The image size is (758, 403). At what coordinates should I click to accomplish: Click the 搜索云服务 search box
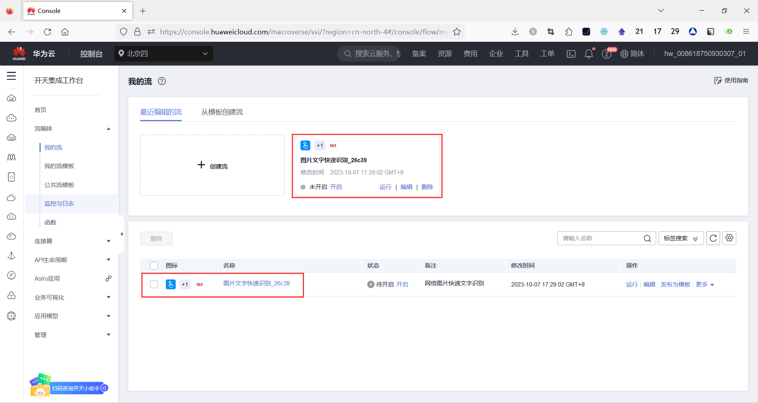(x=369, y=54)
